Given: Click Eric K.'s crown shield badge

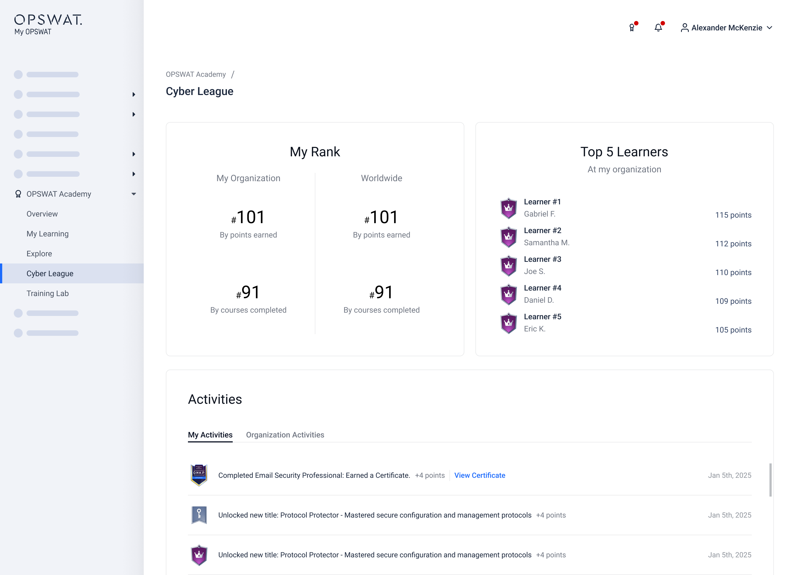Looking at the screenshot, I should 508,323.
